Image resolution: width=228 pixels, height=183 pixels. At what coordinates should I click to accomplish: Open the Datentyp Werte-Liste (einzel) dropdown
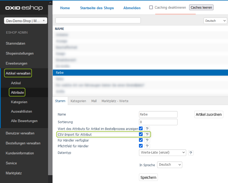[163, 153]
